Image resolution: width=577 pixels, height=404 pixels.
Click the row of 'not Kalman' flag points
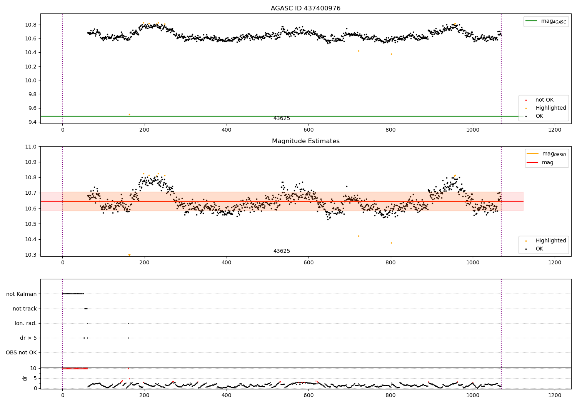pos(73,294)
